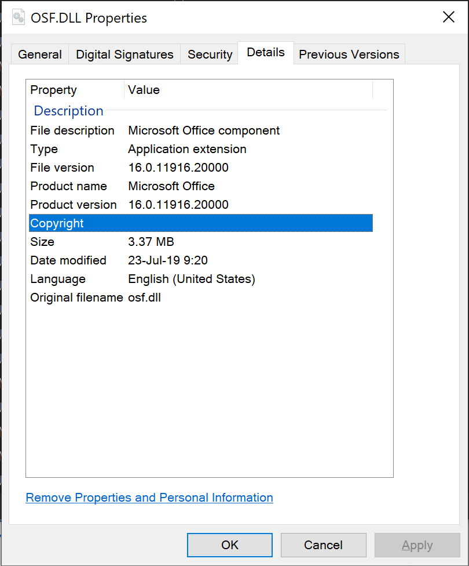Click the Value column header
This screenshot has width=469, height=566.
point(248,90)
